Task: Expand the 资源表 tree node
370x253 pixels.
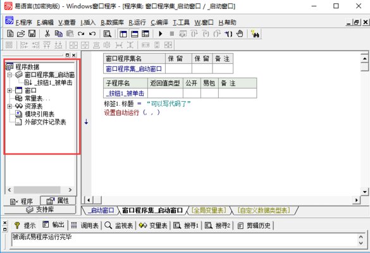Action: point(9,106)
